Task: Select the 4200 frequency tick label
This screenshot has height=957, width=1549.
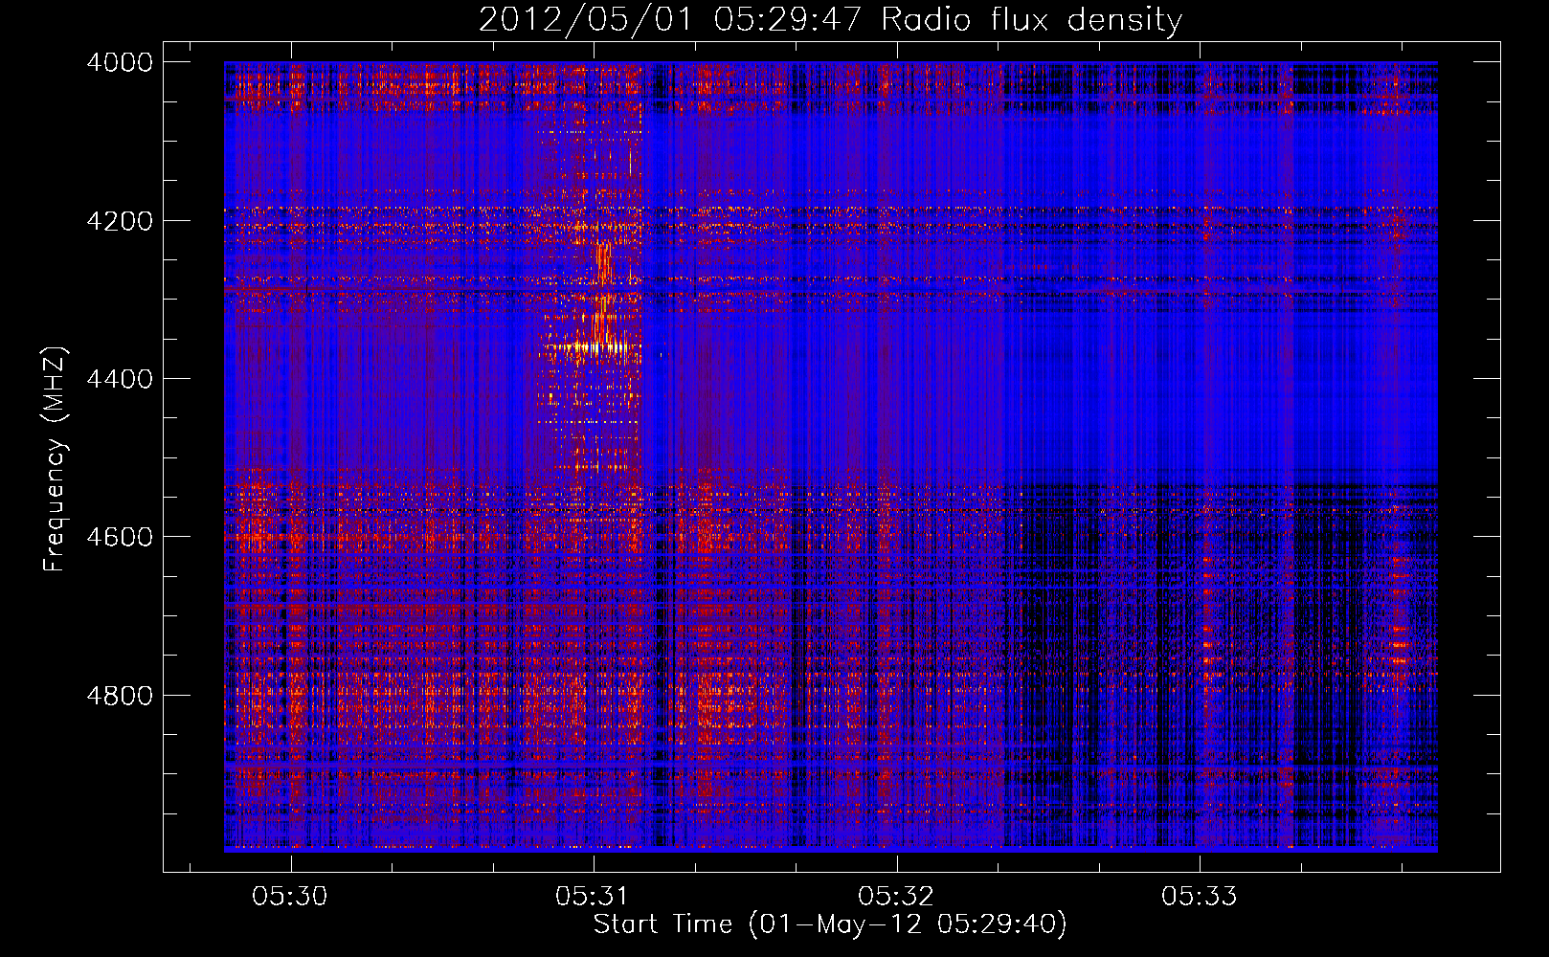Action: [x=120, y=221]
